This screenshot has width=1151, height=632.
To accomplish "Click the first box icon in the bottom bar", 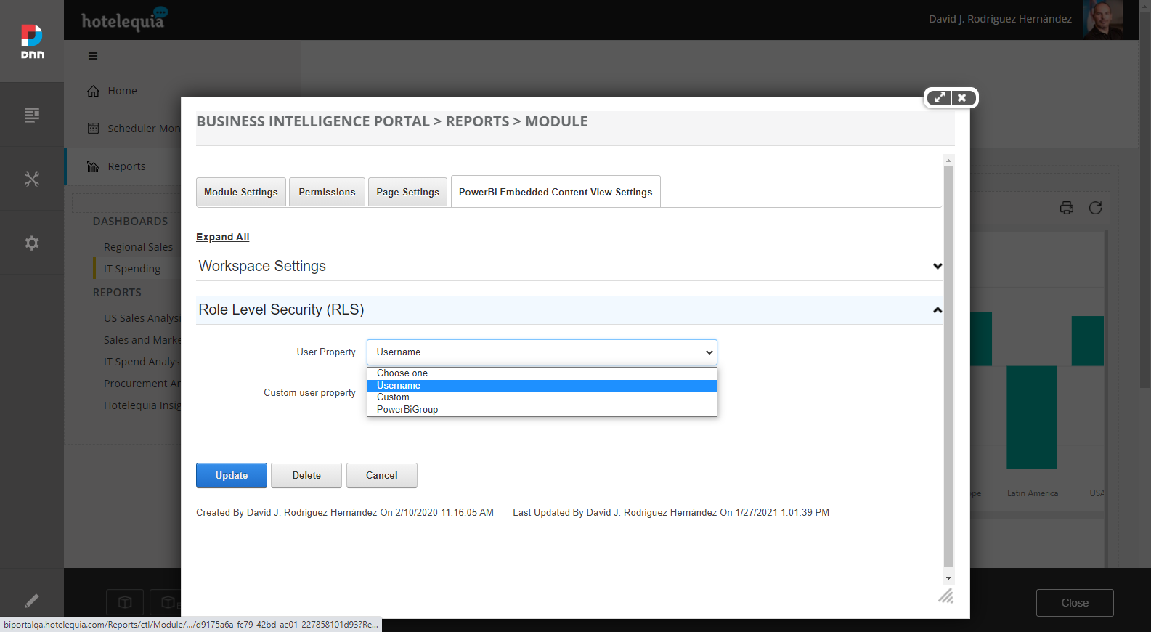I will pyautogui.click(x=125, y=602).
